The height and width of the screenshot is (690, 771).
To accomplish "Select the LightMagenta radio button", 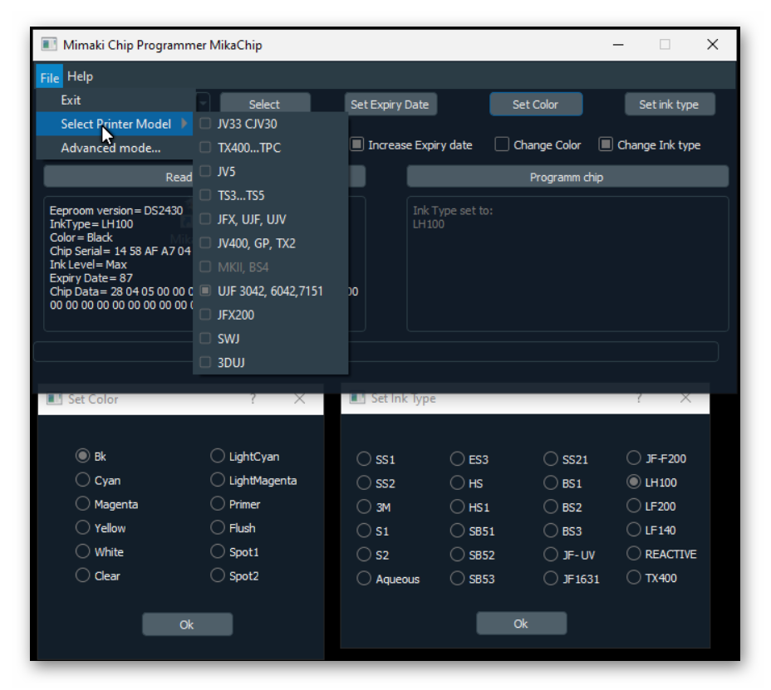I will click(x=218, y=479).
